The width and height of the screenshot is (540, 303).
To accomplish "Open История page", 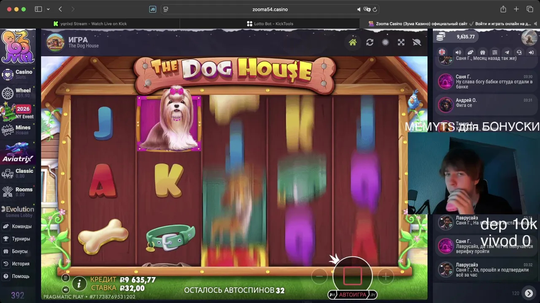I will coord(17,264).
